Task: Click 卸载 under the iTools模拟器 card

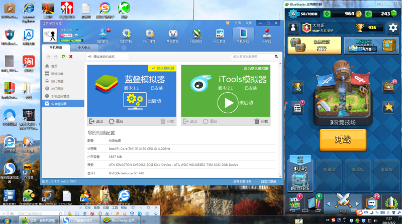Action: pos(261,121)
